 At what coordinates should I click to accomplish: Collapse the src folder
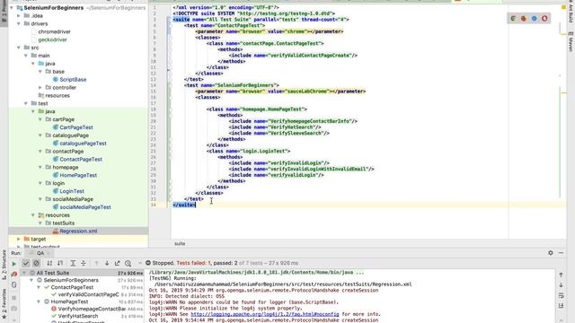19,48
